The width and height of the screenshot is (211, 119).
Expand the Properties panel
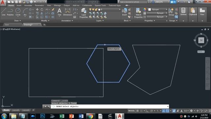pyautogui.click(x=150, y=20)
